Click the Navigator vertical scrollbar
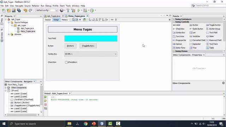Screen dimensions: 226x127 click(41, 95)
